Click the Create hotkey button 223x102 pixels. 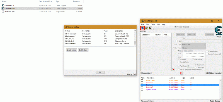(72, 50)
